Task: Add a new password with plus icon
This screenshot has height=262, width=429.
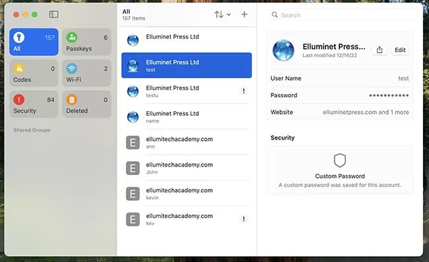Action: pyautogui.click(x=244, y=14)
